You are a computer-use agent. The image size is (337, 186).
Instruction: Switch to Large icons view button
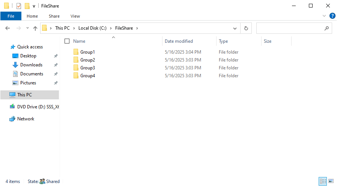click(x=331, y=181)
